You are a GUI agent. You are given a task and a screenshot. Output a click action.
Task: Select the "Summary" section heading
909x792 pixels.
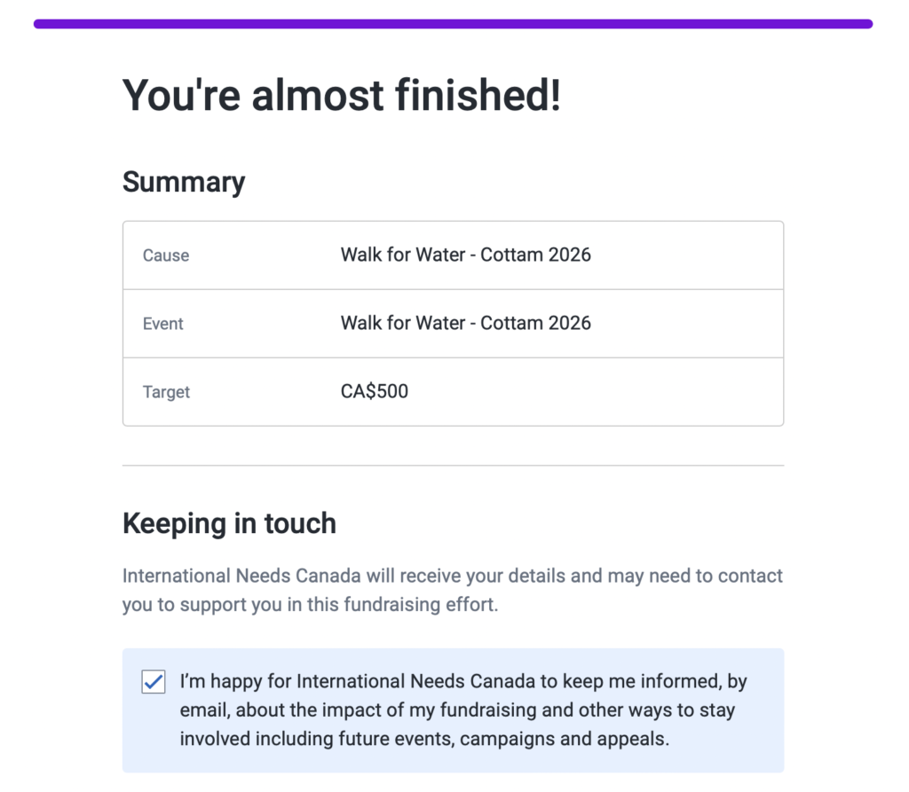pyautogui.click(x=184, y=182)
